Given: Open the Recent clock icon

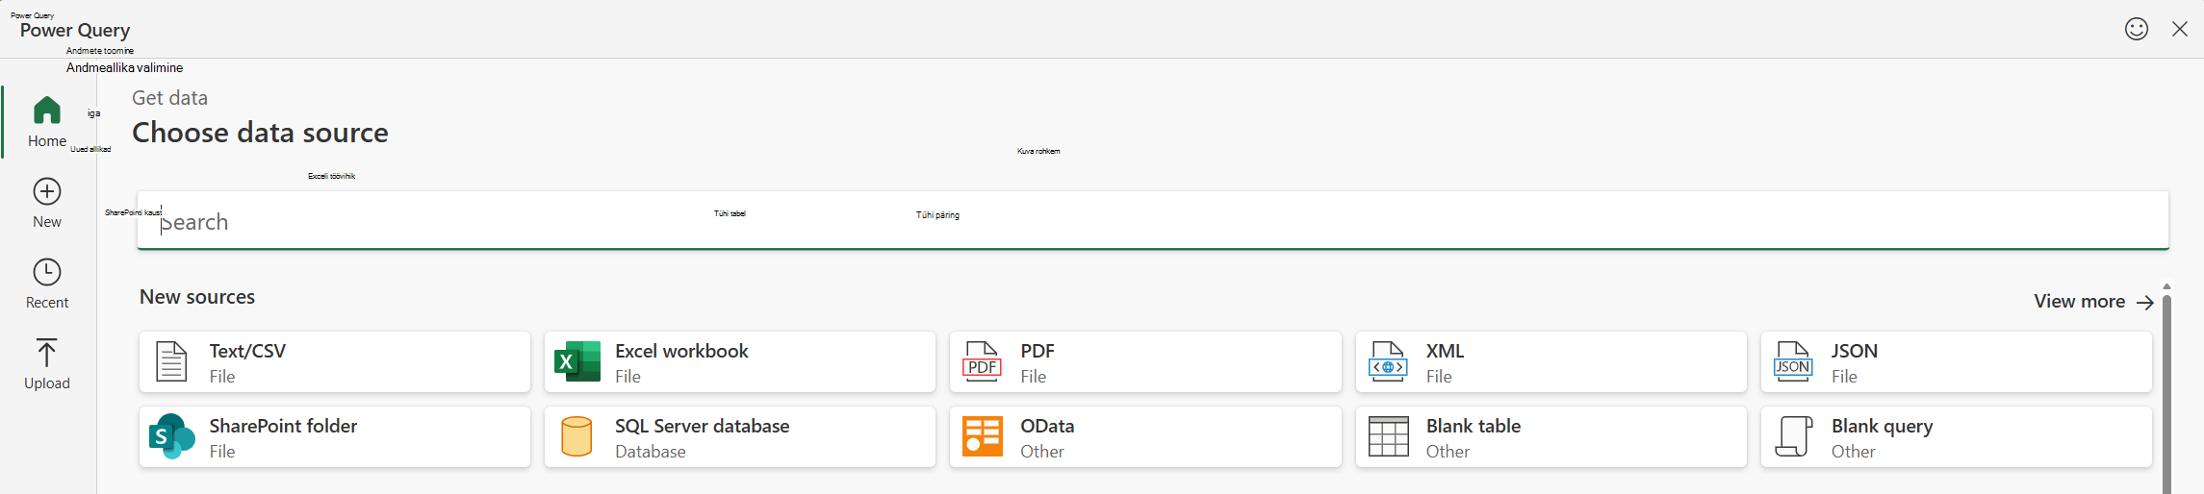Looking at the screenshot, I should tap(47, 272).
